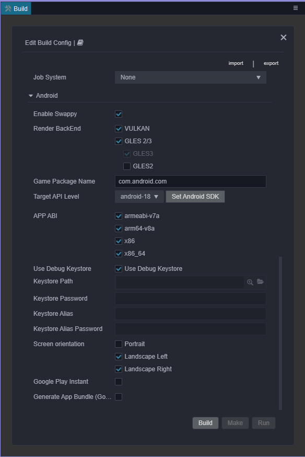Open the Job System dropdown
Screen dimensions: 305x457
pos(190,77)
